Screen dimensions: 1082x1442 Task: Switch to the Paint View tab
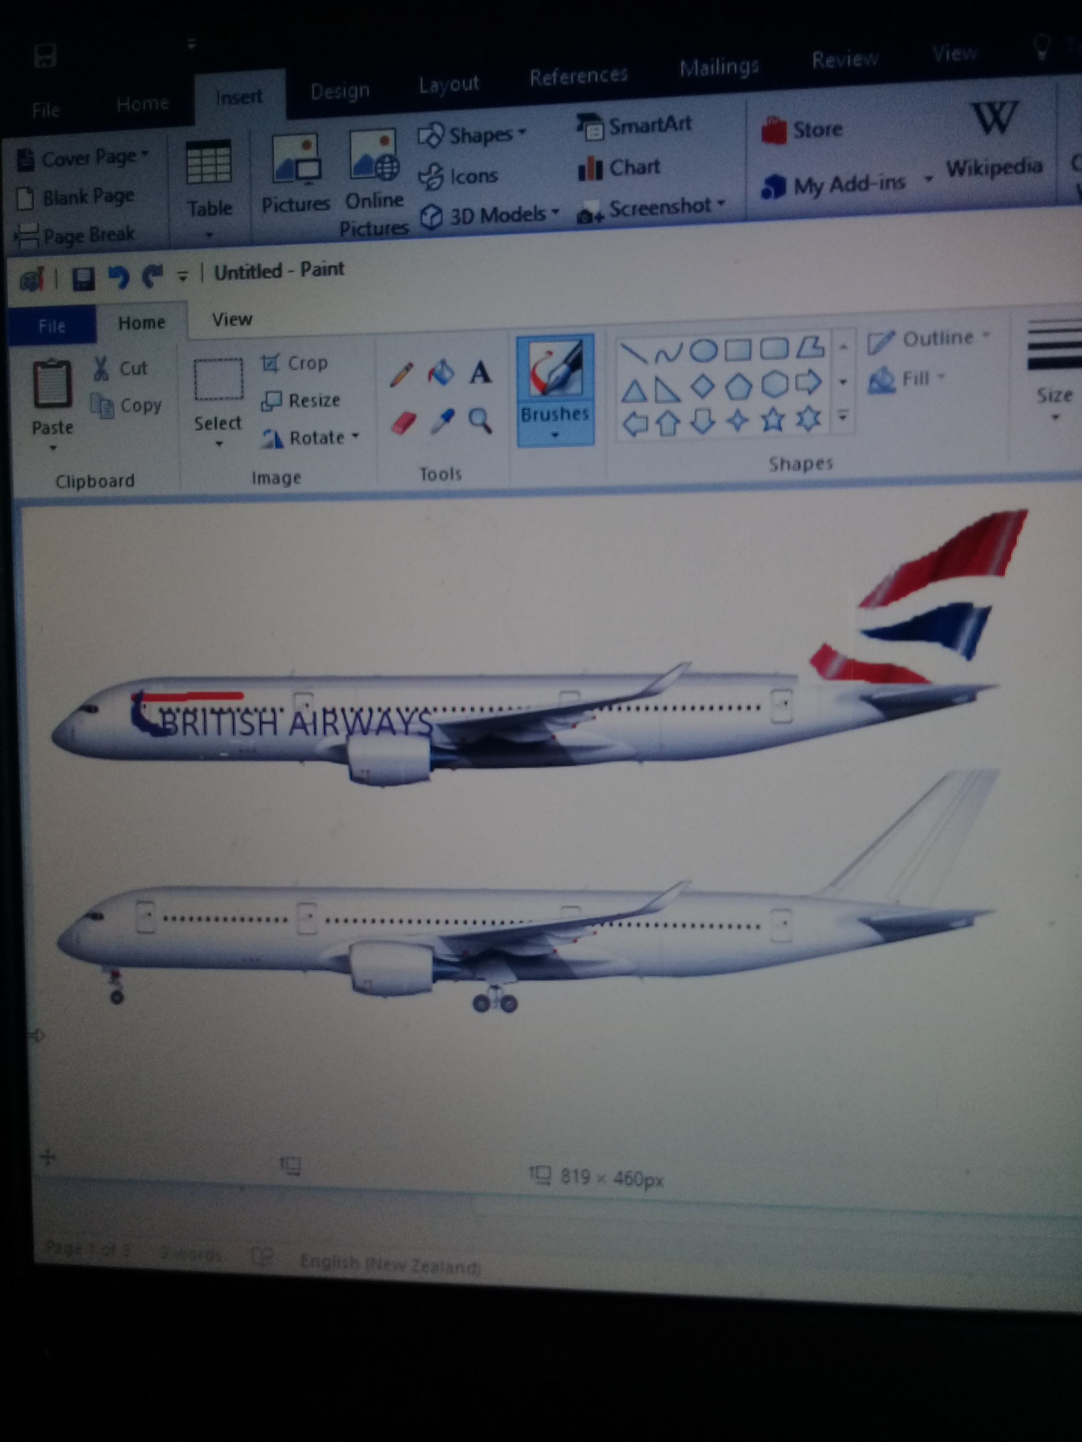(x=232, y=319)
